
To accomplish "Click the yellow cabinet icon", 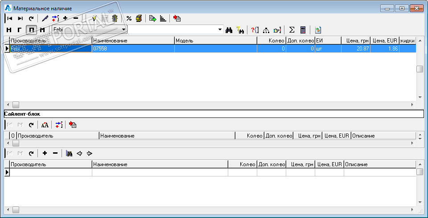I will tap(139, 18).
